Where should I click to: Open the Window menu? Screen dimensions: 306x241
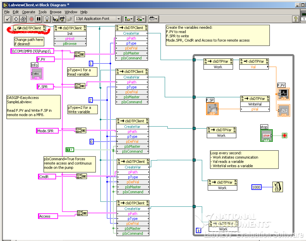pyautogui.click(x=71, y=12)
